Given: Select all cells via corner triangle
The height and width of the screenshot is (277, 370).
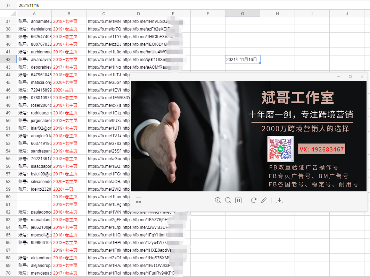Looking at the screenshot, I should coord(13,14).
